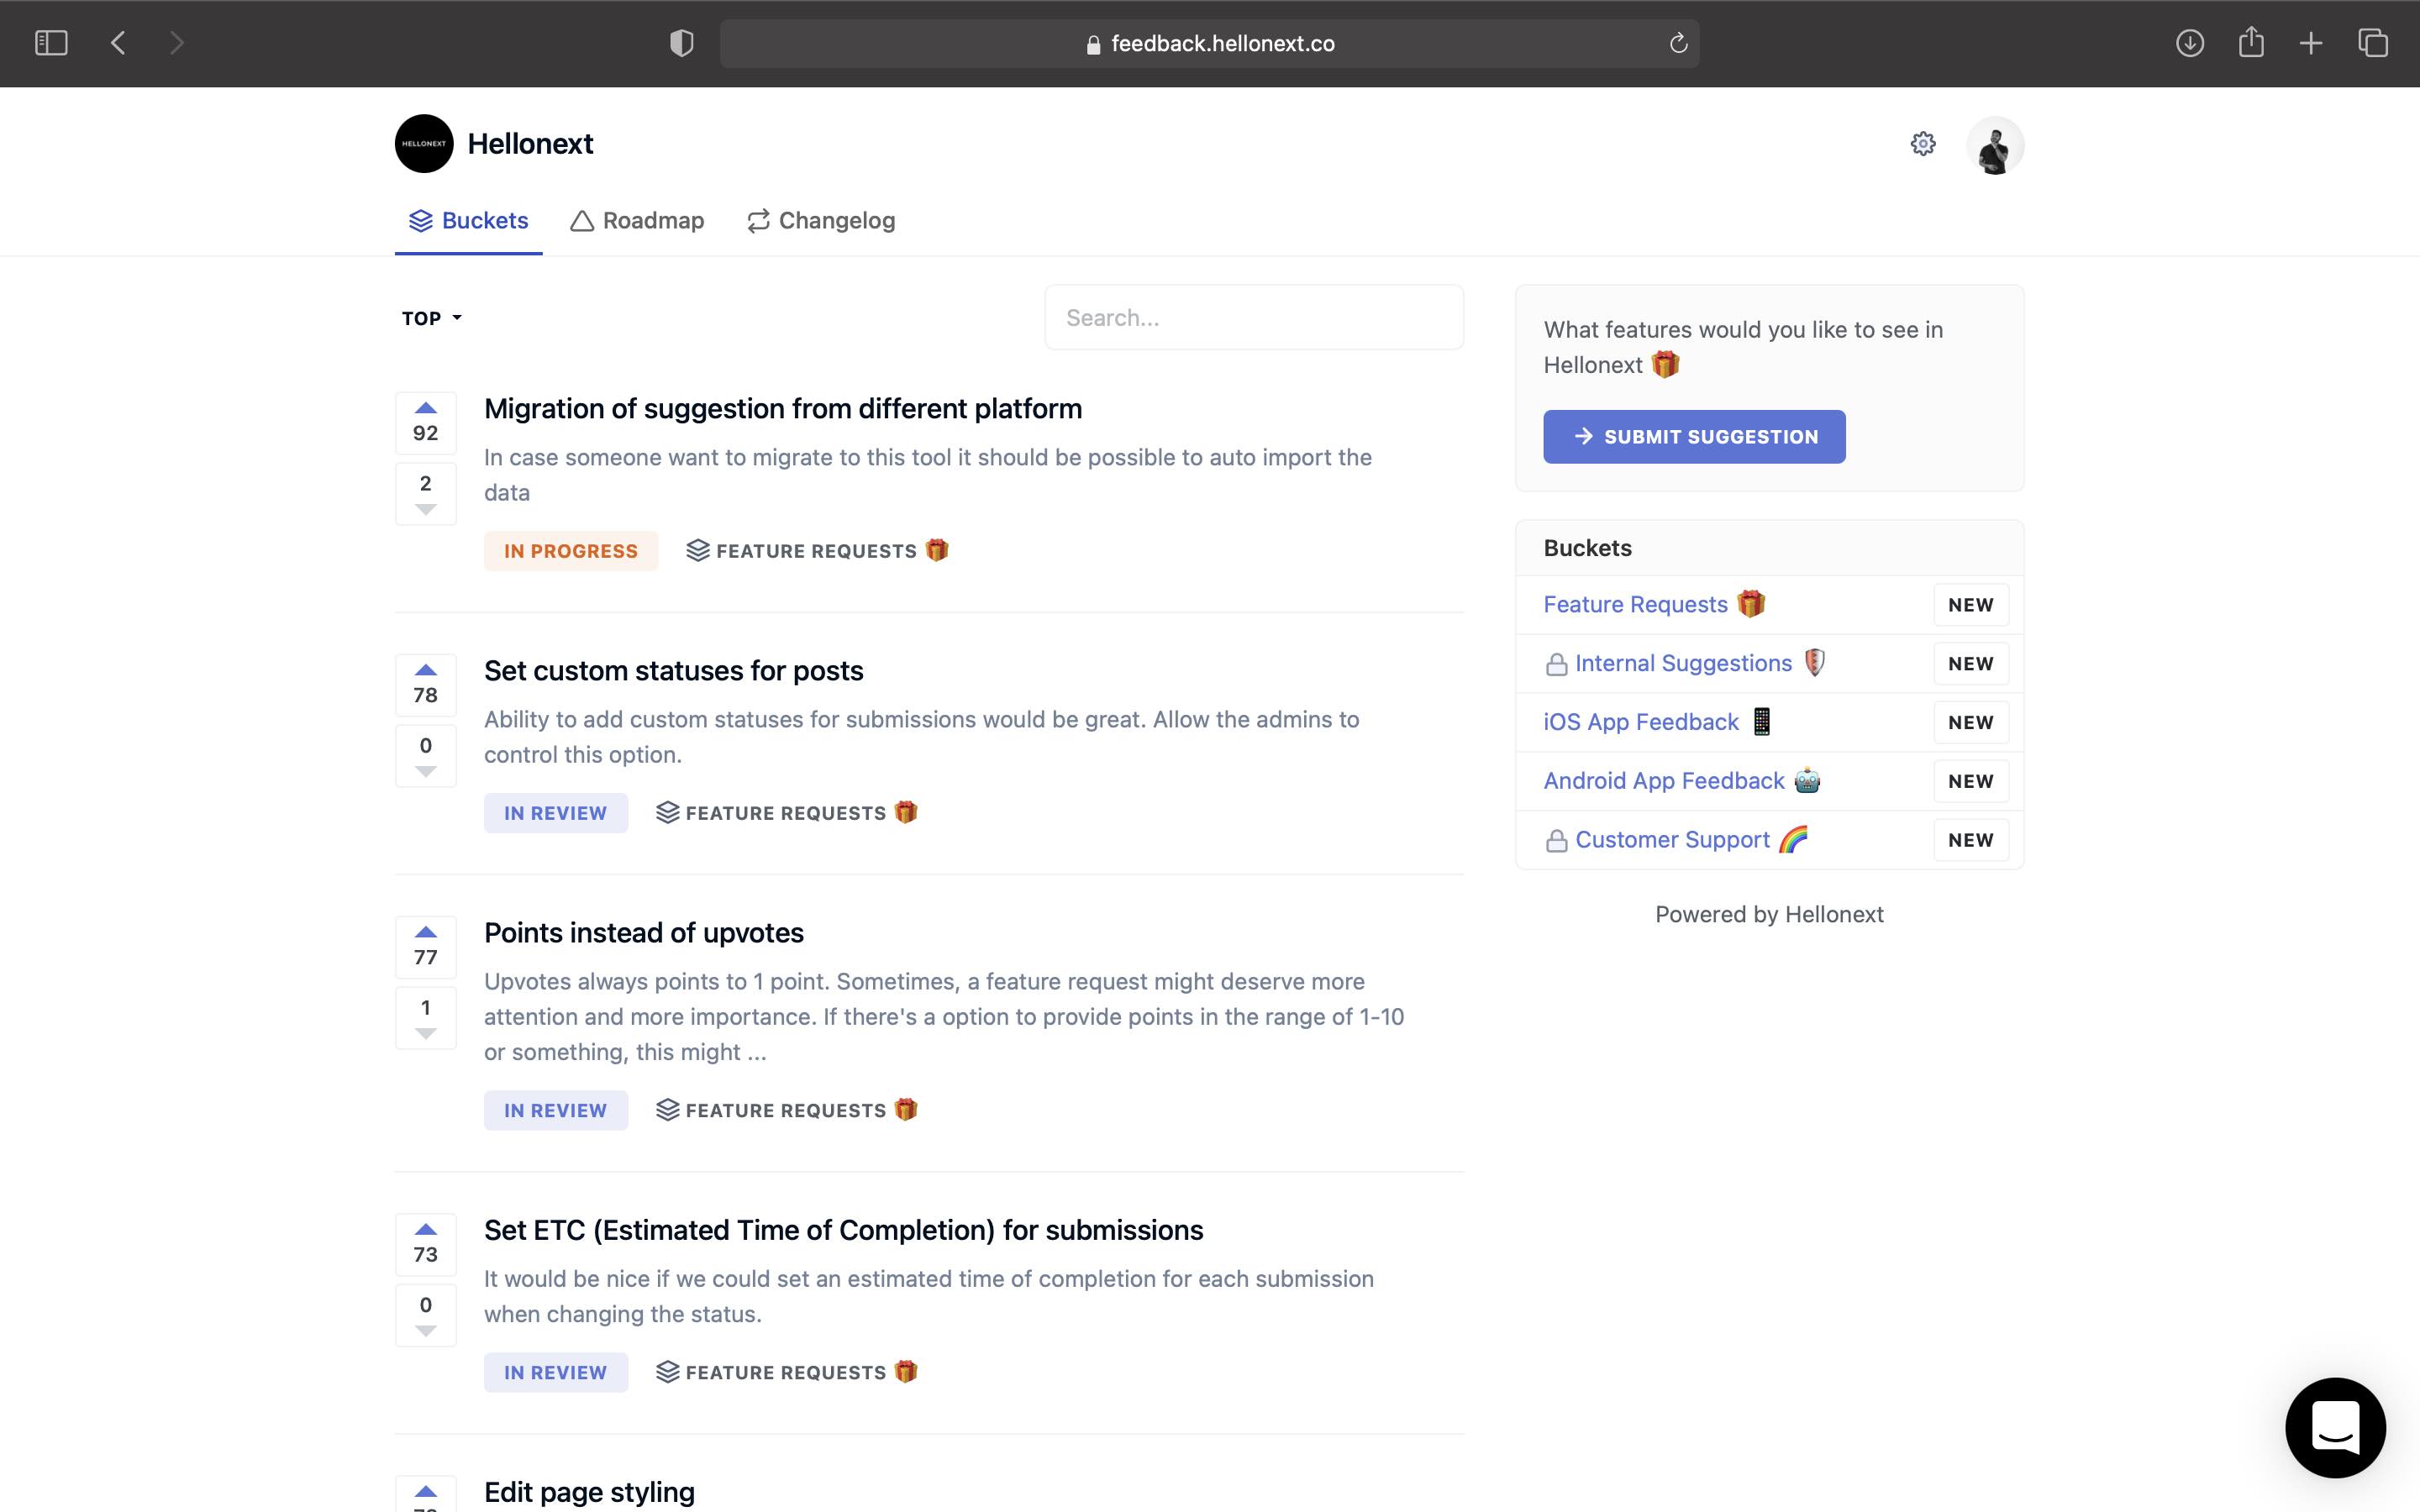
Task: Switch to the Changelog tab
Action: click(x=837, y=220)
